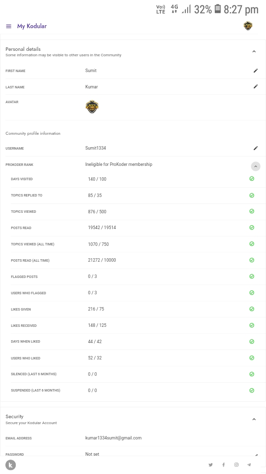The height and width of the screenshot is (474, 266).
Task: Click the avatar image under Personal details
Action: 92,107
